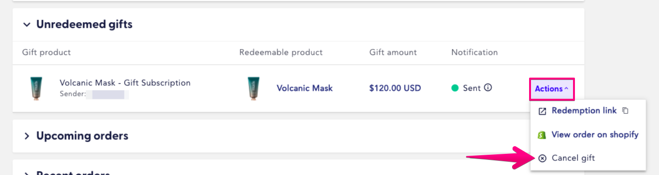The image size is (659, 175).
Task: Click the $120.00 USD gift amount
Action: pyautogui.click(x=395, y=88)
